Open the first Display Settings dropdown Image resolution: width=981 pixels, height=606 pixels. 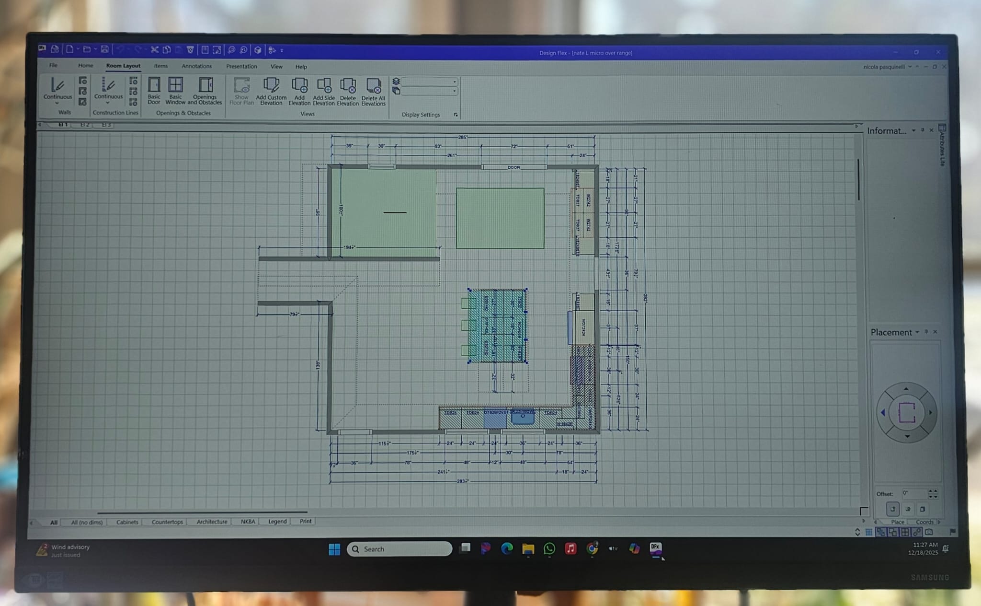click(455, 82)
